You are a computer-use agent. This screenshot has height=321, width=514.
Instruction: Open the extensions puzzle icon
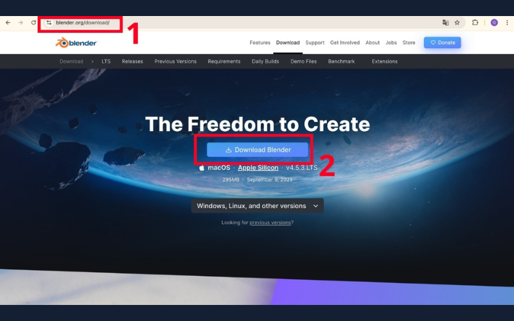pos(475,22)
